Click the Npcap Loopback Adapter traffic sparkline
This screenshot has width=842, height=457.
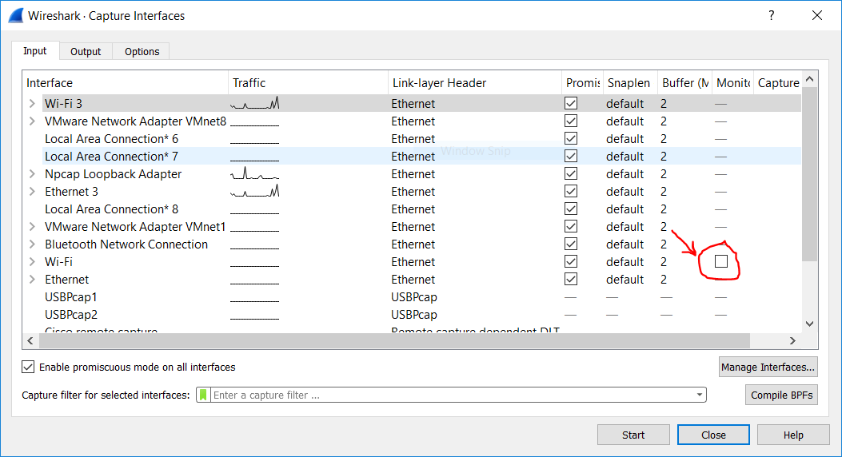point(254,174)
